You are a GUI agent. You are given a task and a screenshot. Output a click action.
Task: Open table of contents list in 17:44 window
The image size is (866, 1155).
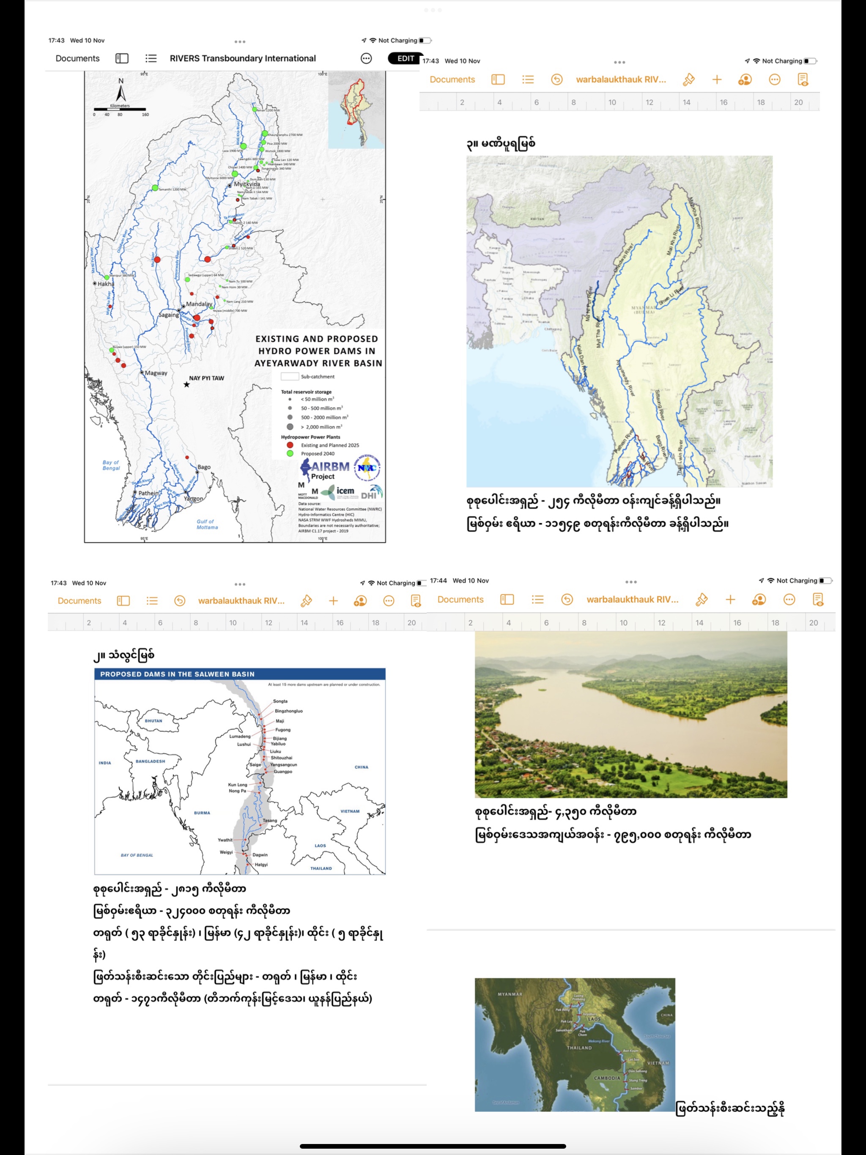point(537,599)
